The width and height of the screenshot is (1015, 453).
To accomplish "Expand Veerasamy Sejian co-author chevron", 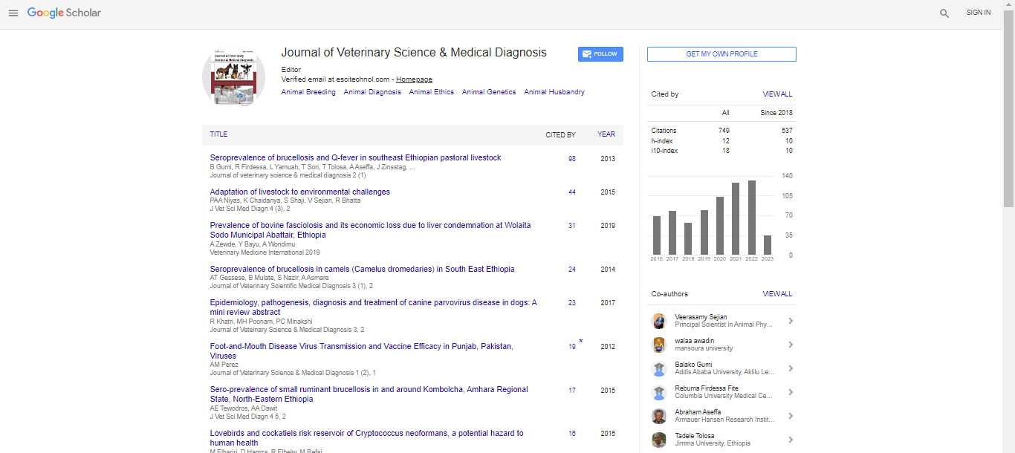I will pyautogui.click(x=790, y=321).
